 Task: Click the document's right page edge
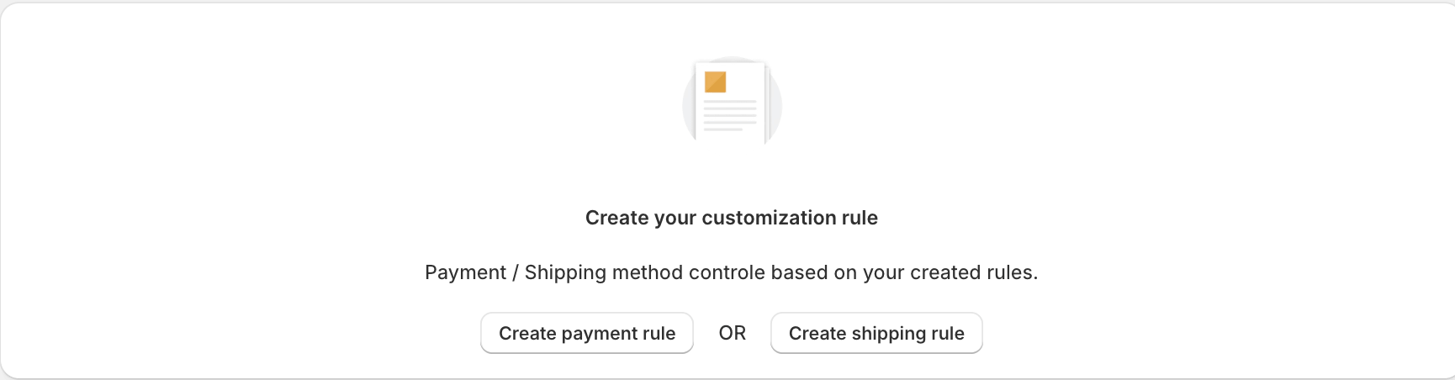click(767, 103)
